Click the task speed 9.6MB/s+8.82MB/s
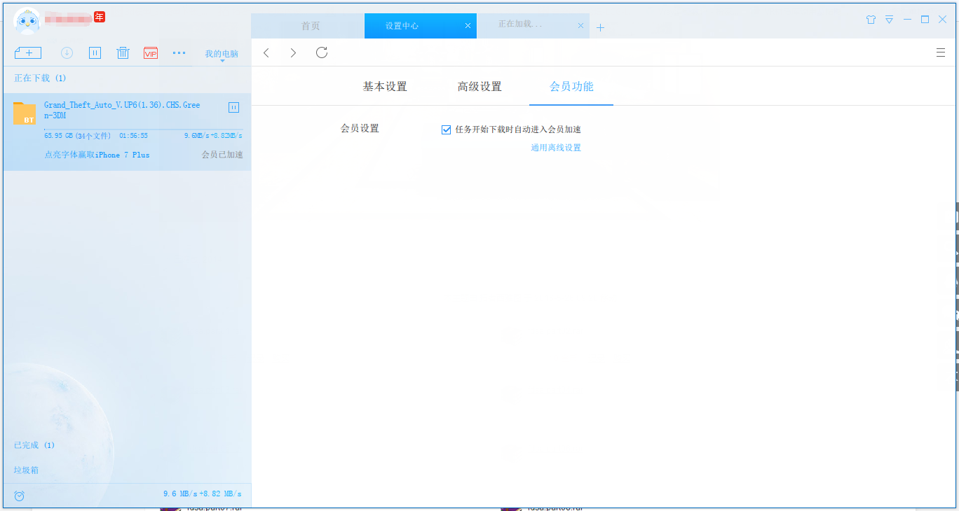959x511 pixels. point(213,136)
